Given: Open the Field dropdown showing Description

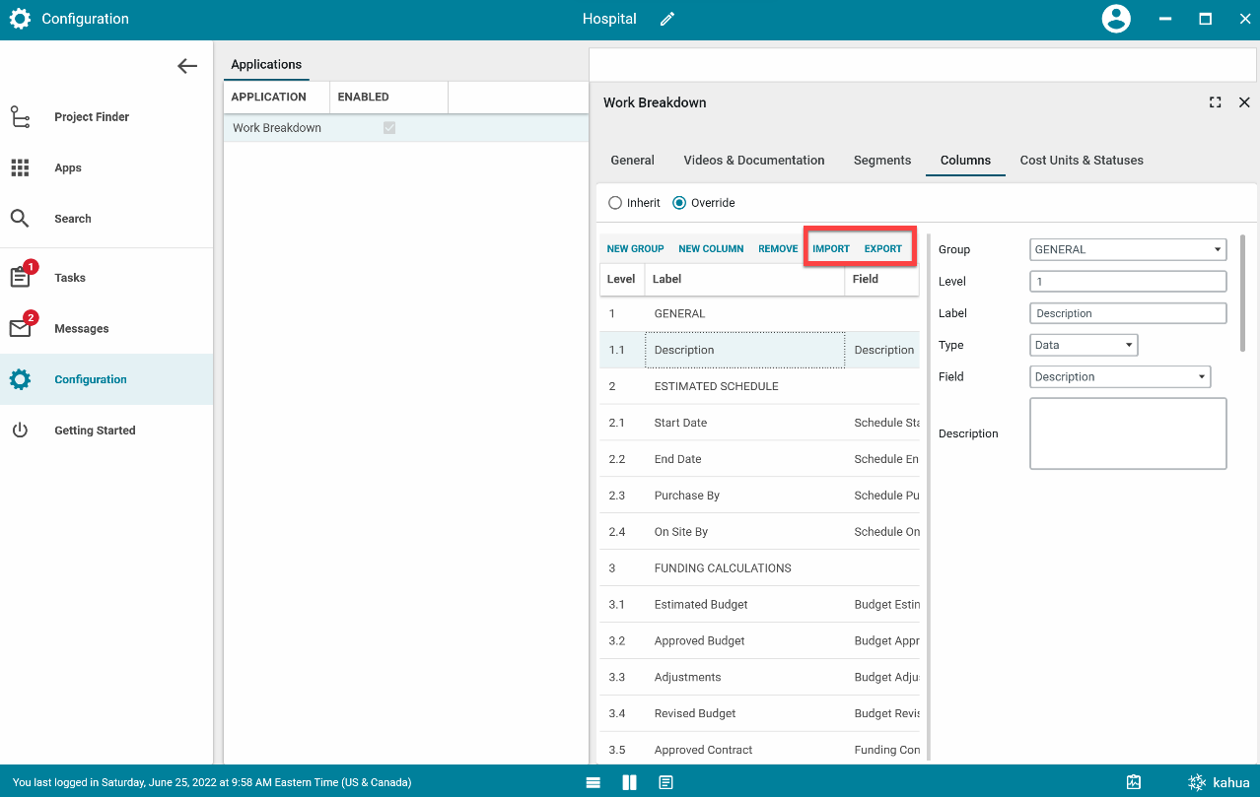Looking at the screenshot, I should pyautogui.click(x=1119, y=377).
